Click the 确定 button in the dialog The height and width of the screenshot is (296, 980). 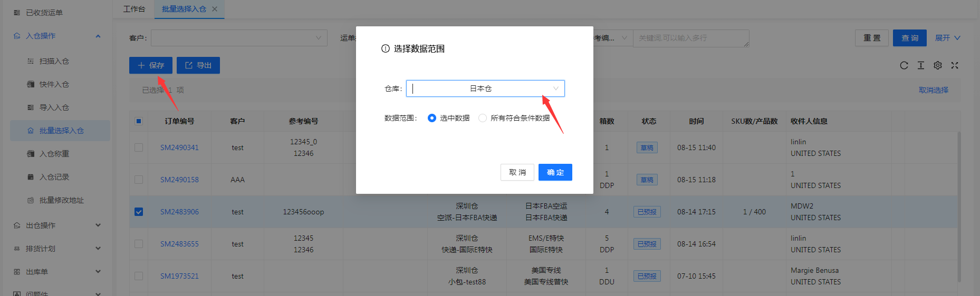pyautogui.click(x=555, y=172)
